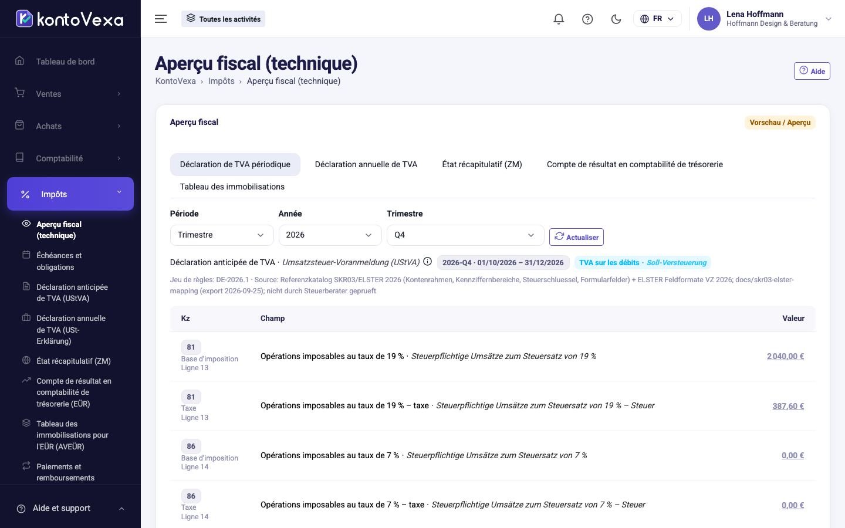Expand Aide et support footer menu
Viewport: 845px width, 528px height.
pyautogui.click(x=70, y=509)
